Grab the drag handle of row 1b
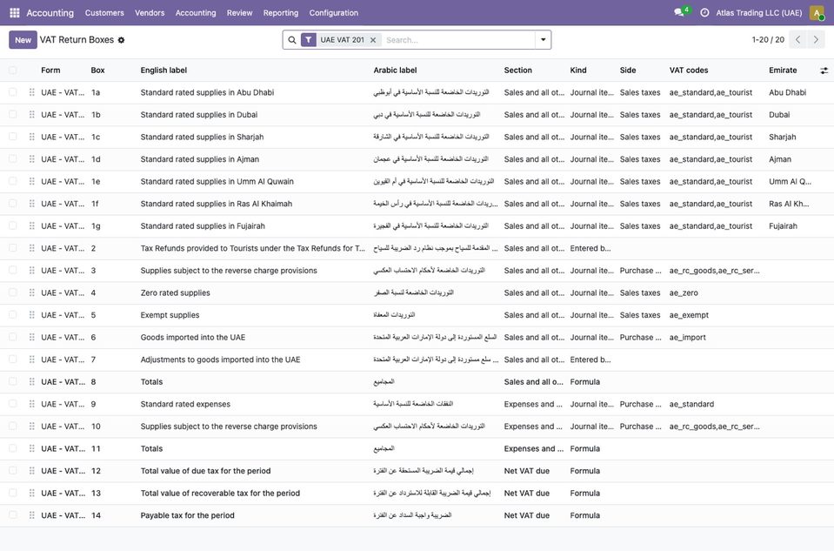 [32, 114]
